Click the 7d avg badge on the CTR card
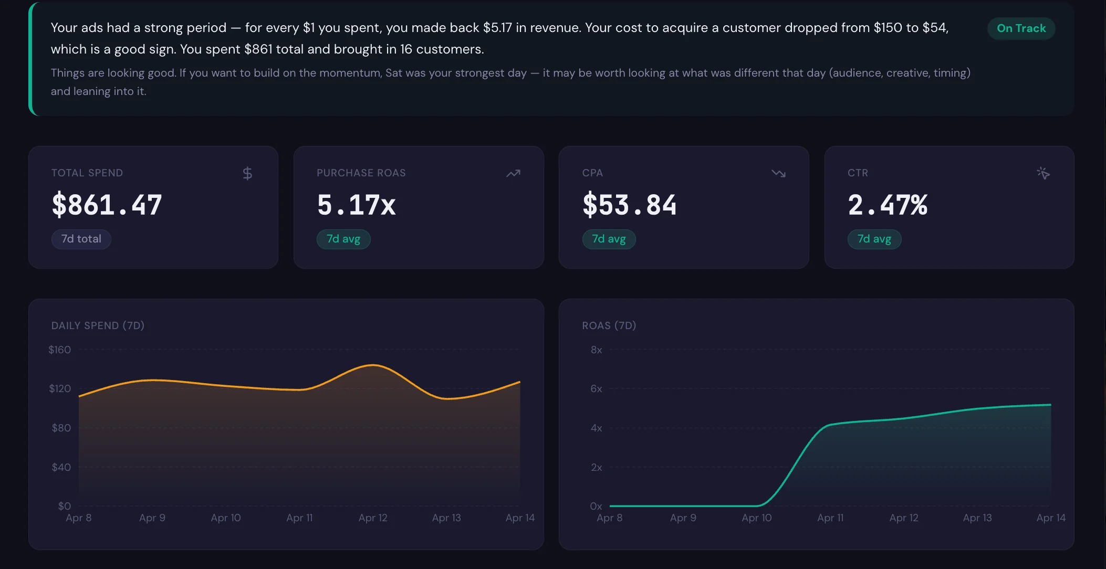Screen dimensions: 1106x569 (874, 239)
